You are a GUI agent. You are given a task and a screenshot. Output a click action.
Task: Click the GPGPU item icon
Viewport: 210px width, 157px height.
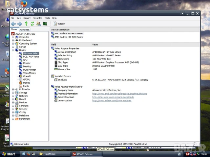(x=21, y=79)
